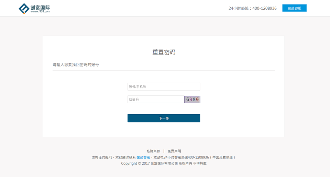
Task: Click the www.cf139.com text under logo
Action: [x=40, y=11]
